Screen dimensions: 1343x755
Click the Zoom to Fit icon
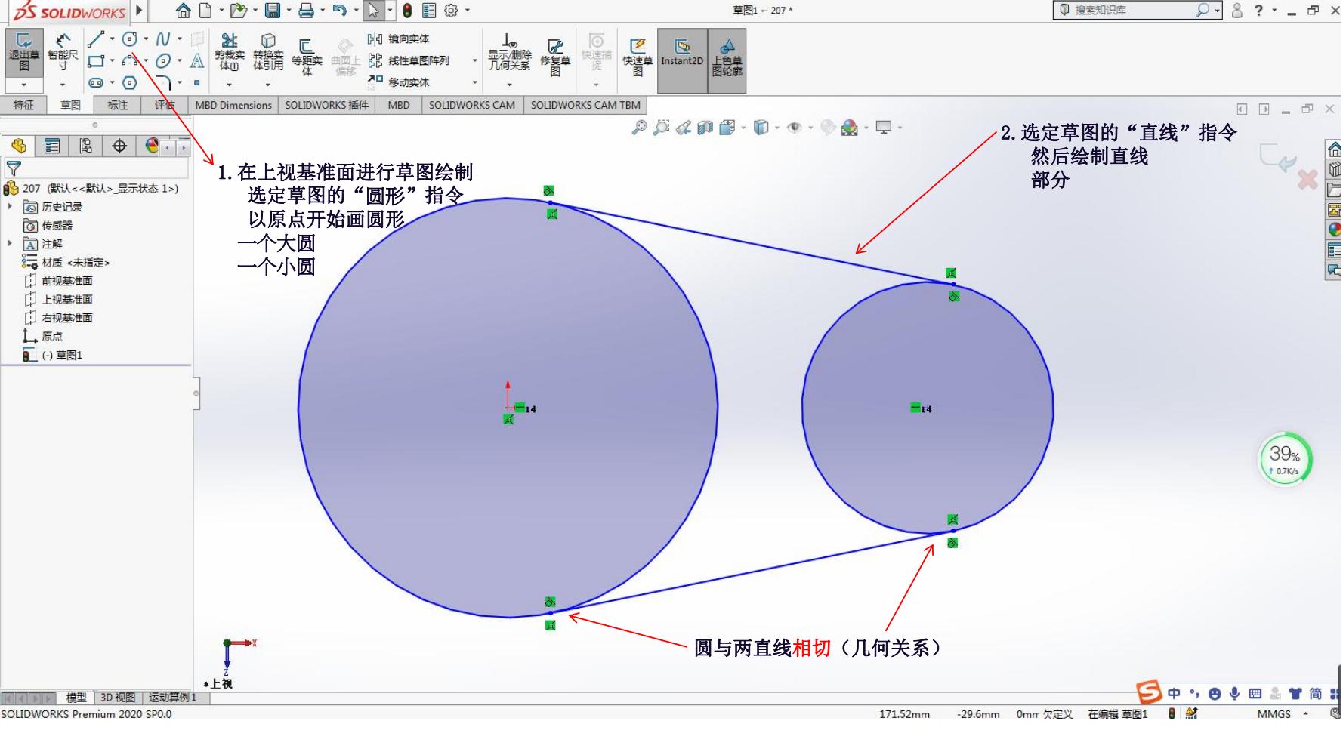(639, 128)
